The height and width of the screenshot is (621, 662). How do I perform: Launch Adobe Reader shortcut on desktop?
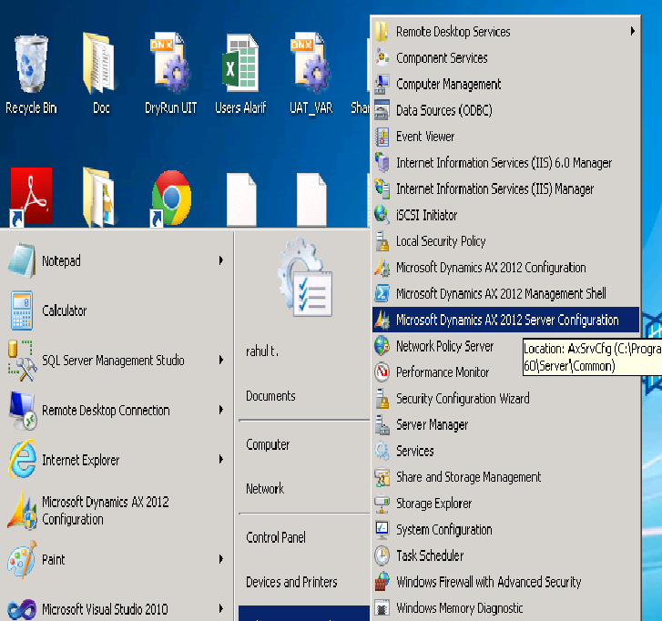(31, 197)
